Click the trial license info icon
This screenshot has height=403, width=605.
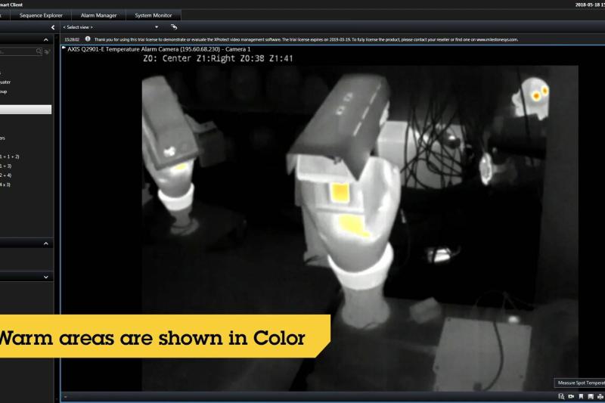point(88,39)
